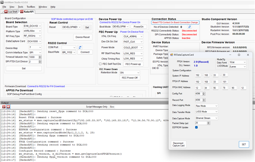This screenshot has height=162, width=255.
Task: Close the RFDataCaptureCard dialog
Action: pyautogui.click(x=248, y=55)
